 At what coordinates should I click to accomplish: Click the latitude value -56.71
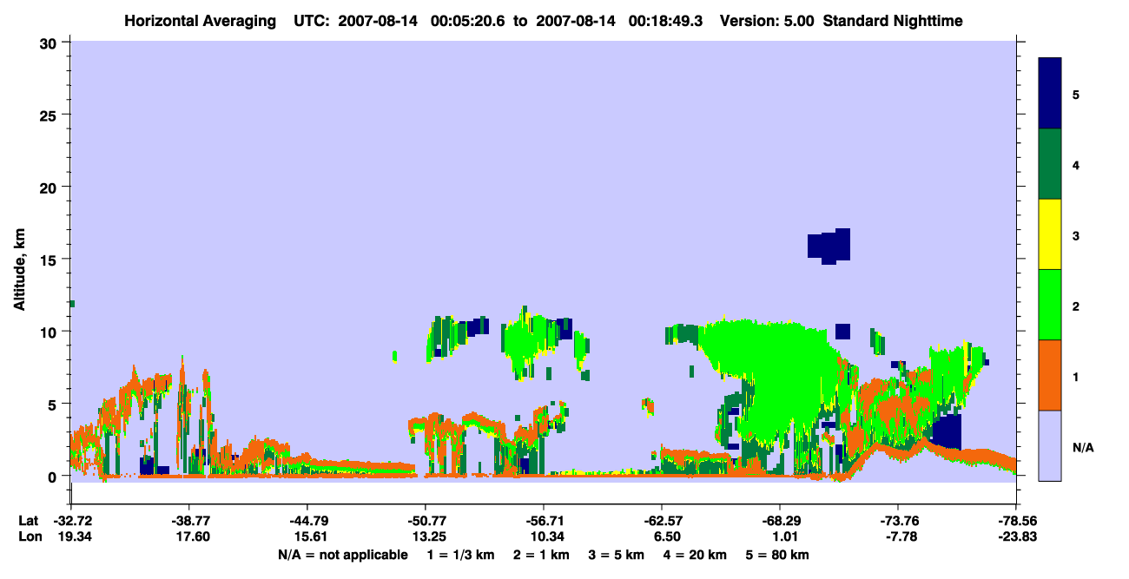point(544,521)
